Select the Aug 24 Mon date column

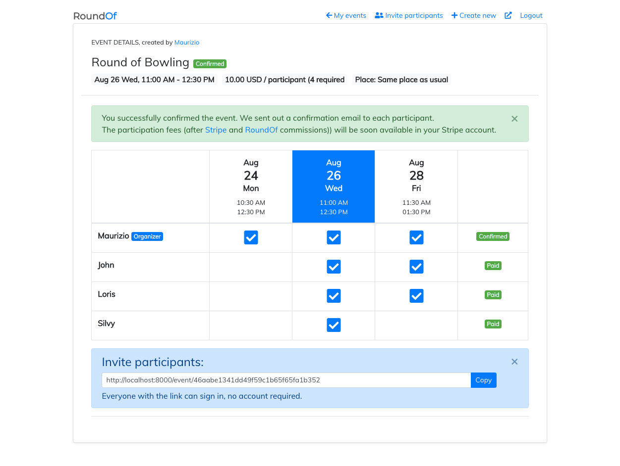(251, 186)
